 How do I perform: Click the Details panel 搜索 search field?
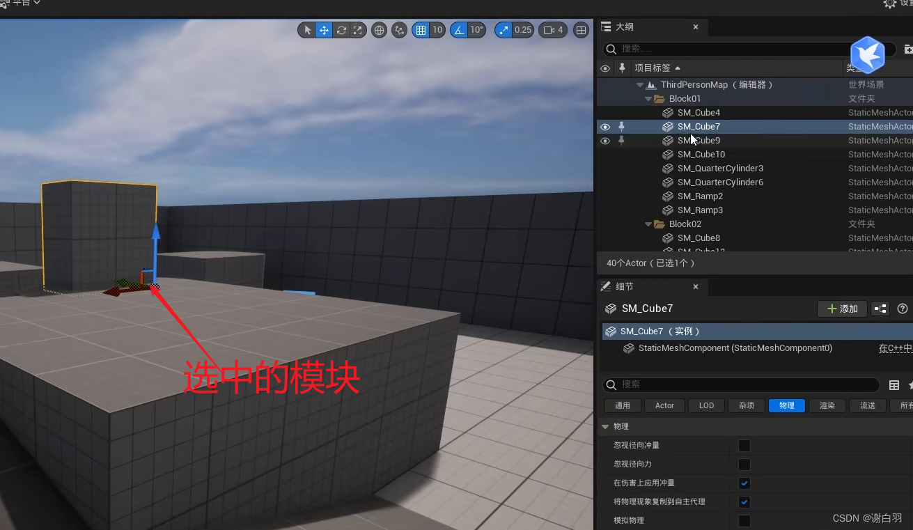tap(741, 384)
